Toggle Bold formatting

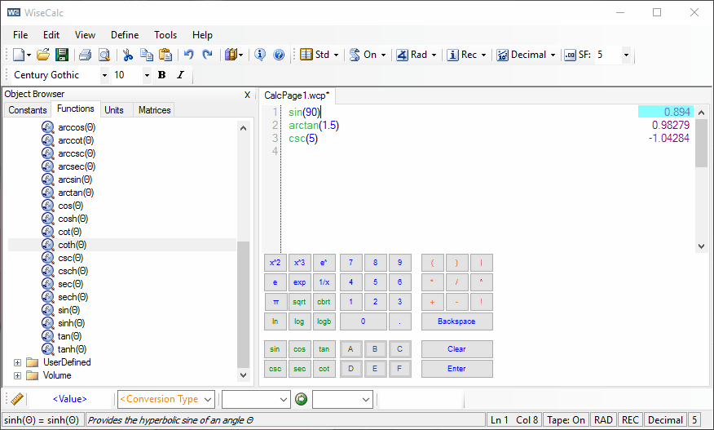pyautogui.click(x=161, y=75)
